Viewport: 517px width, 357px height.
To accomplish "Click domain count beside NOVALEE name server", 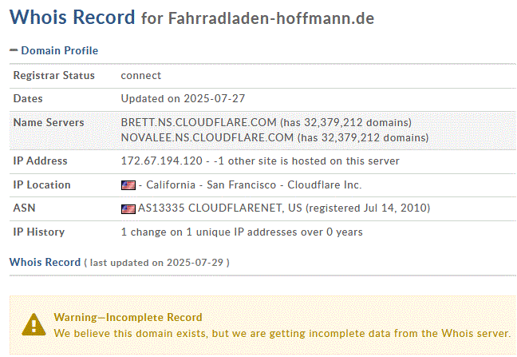I will click(x=362, y=137).
